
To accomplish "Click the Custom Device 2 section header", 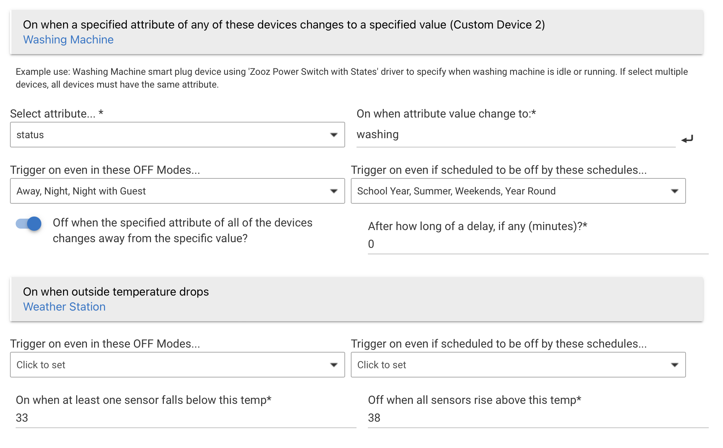I will (284, 25).
